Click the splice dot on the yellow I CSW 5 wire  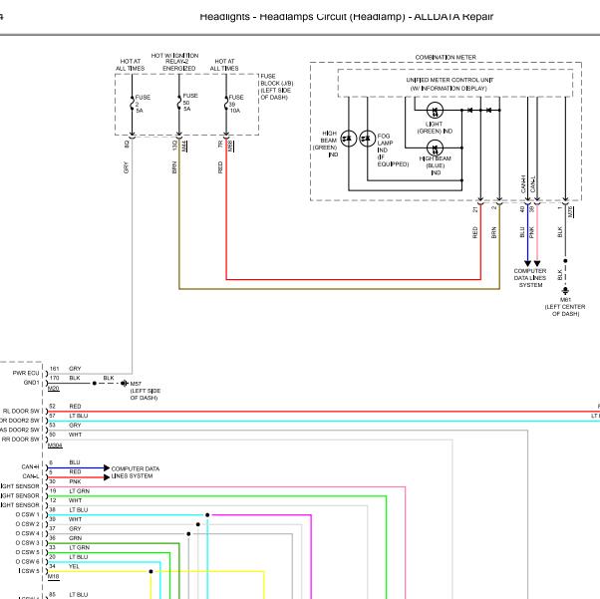point(150,571)
